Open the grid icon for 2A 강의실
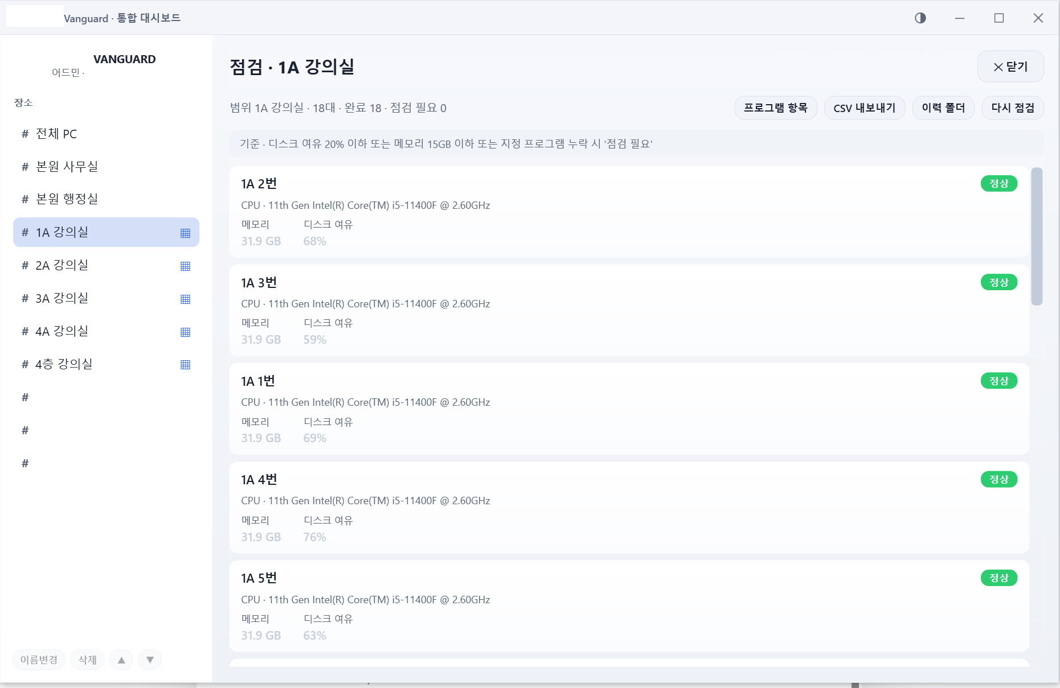 click(x=185, y=266)
